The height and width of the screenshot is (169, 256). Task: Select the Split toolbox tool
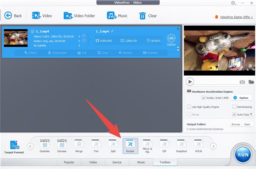[113, 146]
